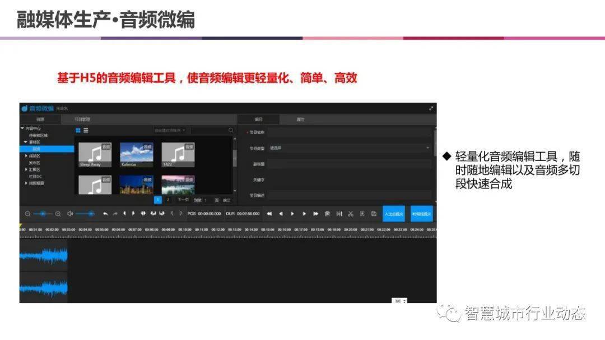This screenshot has height=340, width=605.
Task: Click the timeline zoom-in magnifier icon
Action: click(58, 214)
